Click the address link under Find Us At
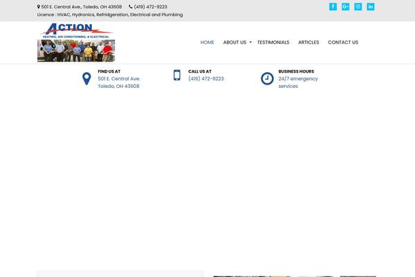Screen dimensions: 415x277 point(119,82)
